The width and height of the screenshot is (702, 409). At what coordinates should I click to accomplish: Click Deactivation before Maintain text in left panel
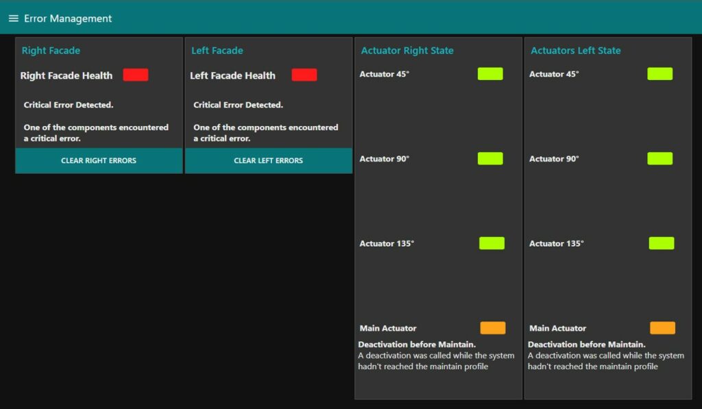pos(586,345)
